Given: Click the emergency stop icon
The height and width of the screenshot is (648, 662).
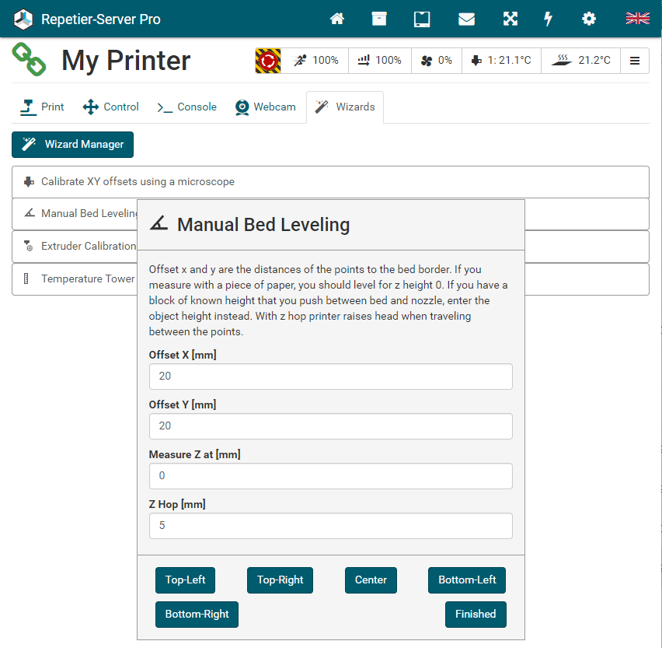Looking at the screenshot, I should (268, 61).
